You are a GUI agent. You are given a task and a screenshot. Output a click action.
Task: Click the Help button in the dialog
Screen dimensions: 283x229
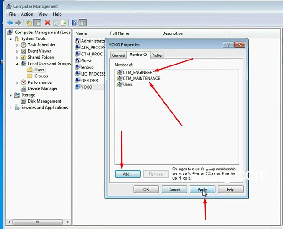[230, 189]
